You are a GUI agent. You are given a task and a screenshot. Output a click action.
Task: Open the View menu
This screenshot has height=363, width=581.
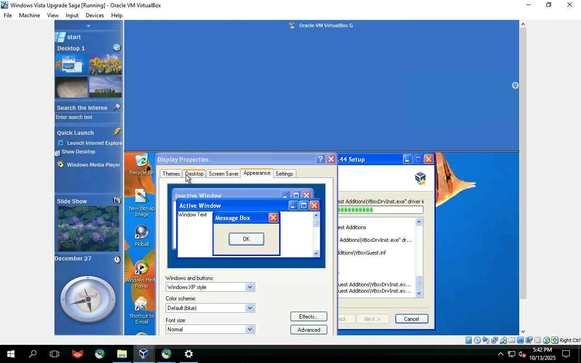53,15
